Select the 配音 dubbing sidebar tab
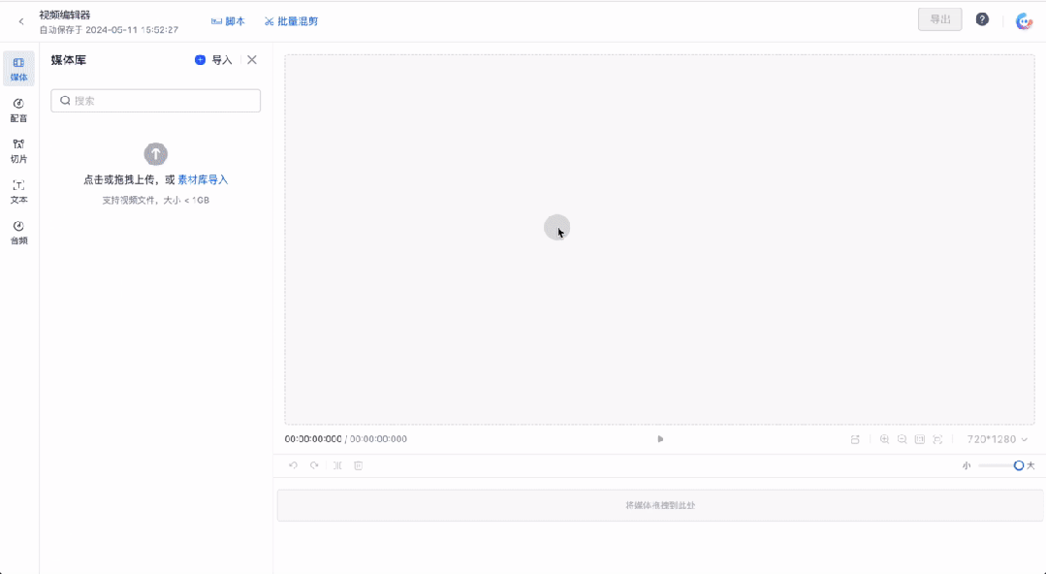This screenshot has height=574, width=1046. point(18,111)
